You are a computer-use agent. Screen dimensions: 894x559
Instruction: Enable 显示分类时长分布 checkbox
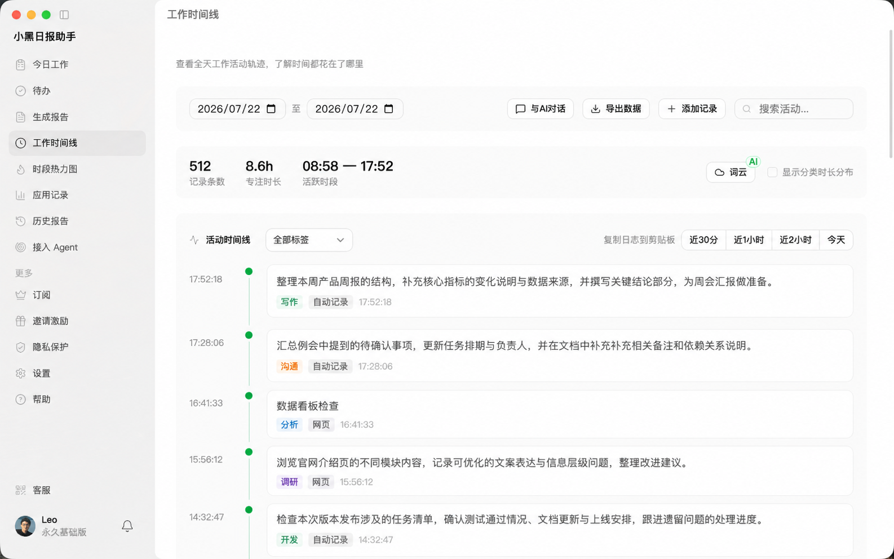[772, 172]
